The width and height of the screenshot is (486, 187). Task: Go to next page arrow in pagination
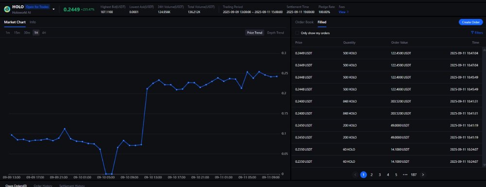[x=423, y=175]
